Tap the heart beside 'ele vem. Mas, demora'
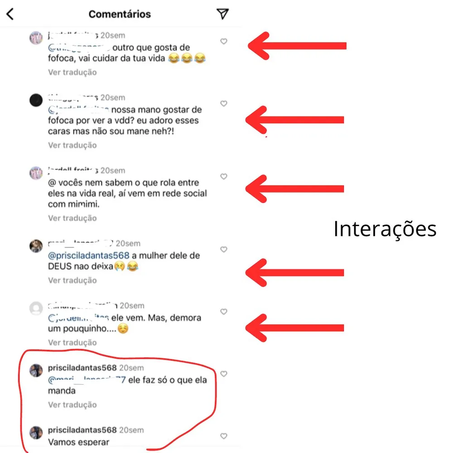 [x=224, y=312]
